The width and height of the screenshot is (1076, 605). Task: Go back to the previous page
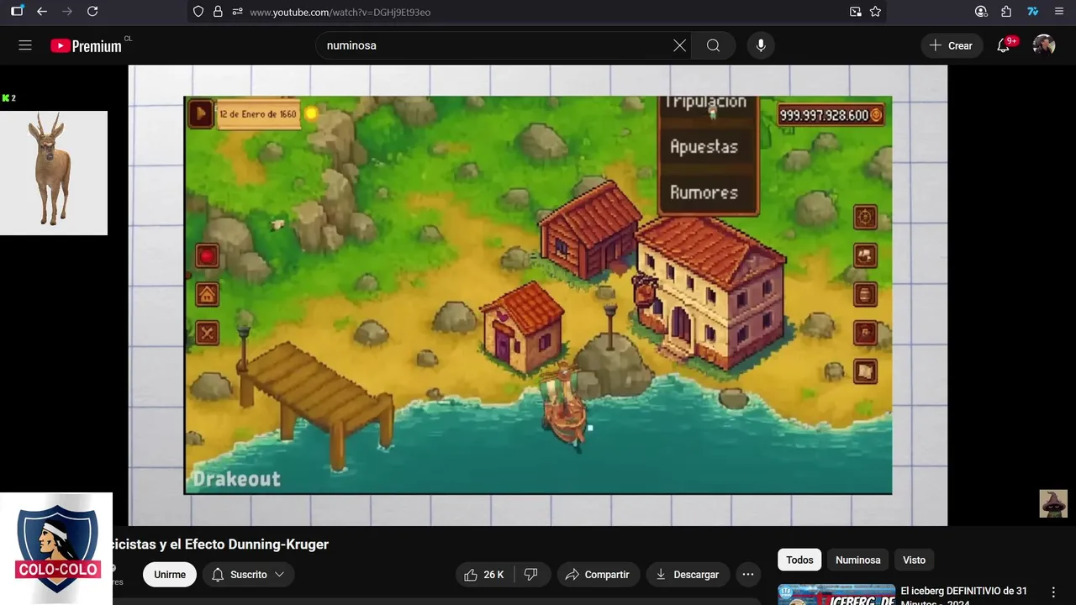(42, 12)
